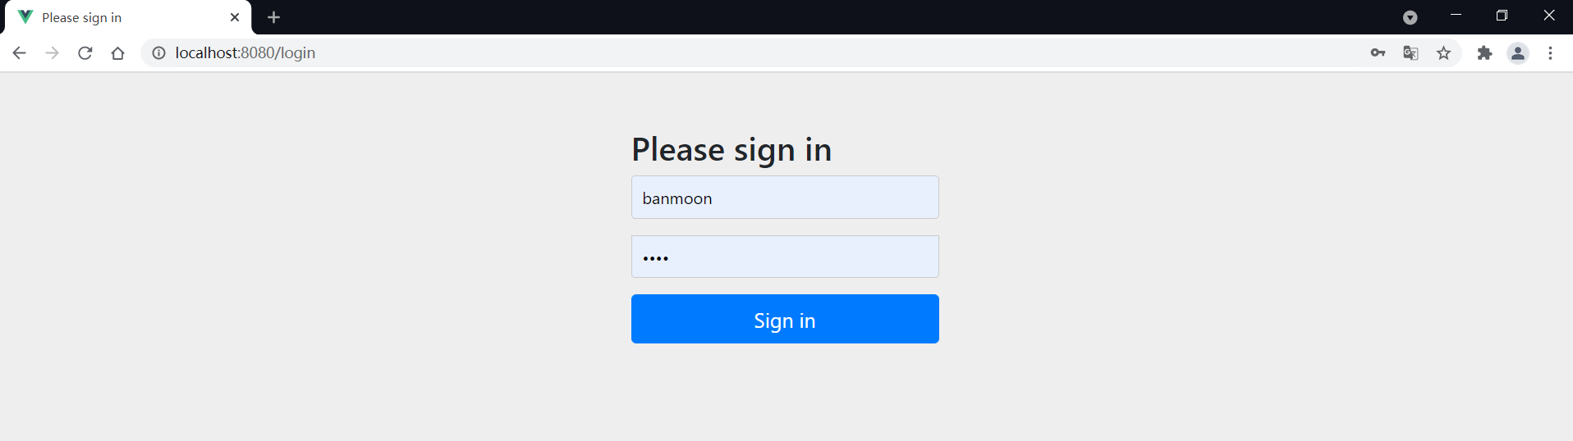Open the extensions puzzle icon
This screenshot has height=441, width=1573.
1484,53
